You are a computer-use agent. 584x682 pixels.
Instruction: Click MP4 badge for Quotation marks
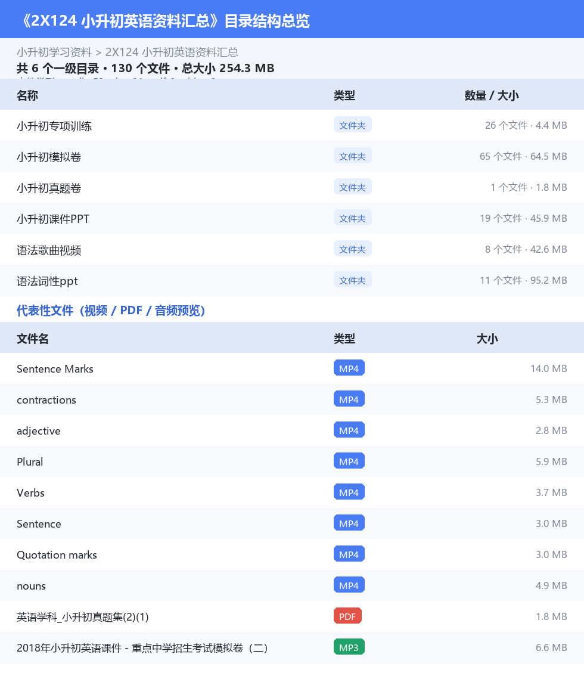[x=349, y=554]
